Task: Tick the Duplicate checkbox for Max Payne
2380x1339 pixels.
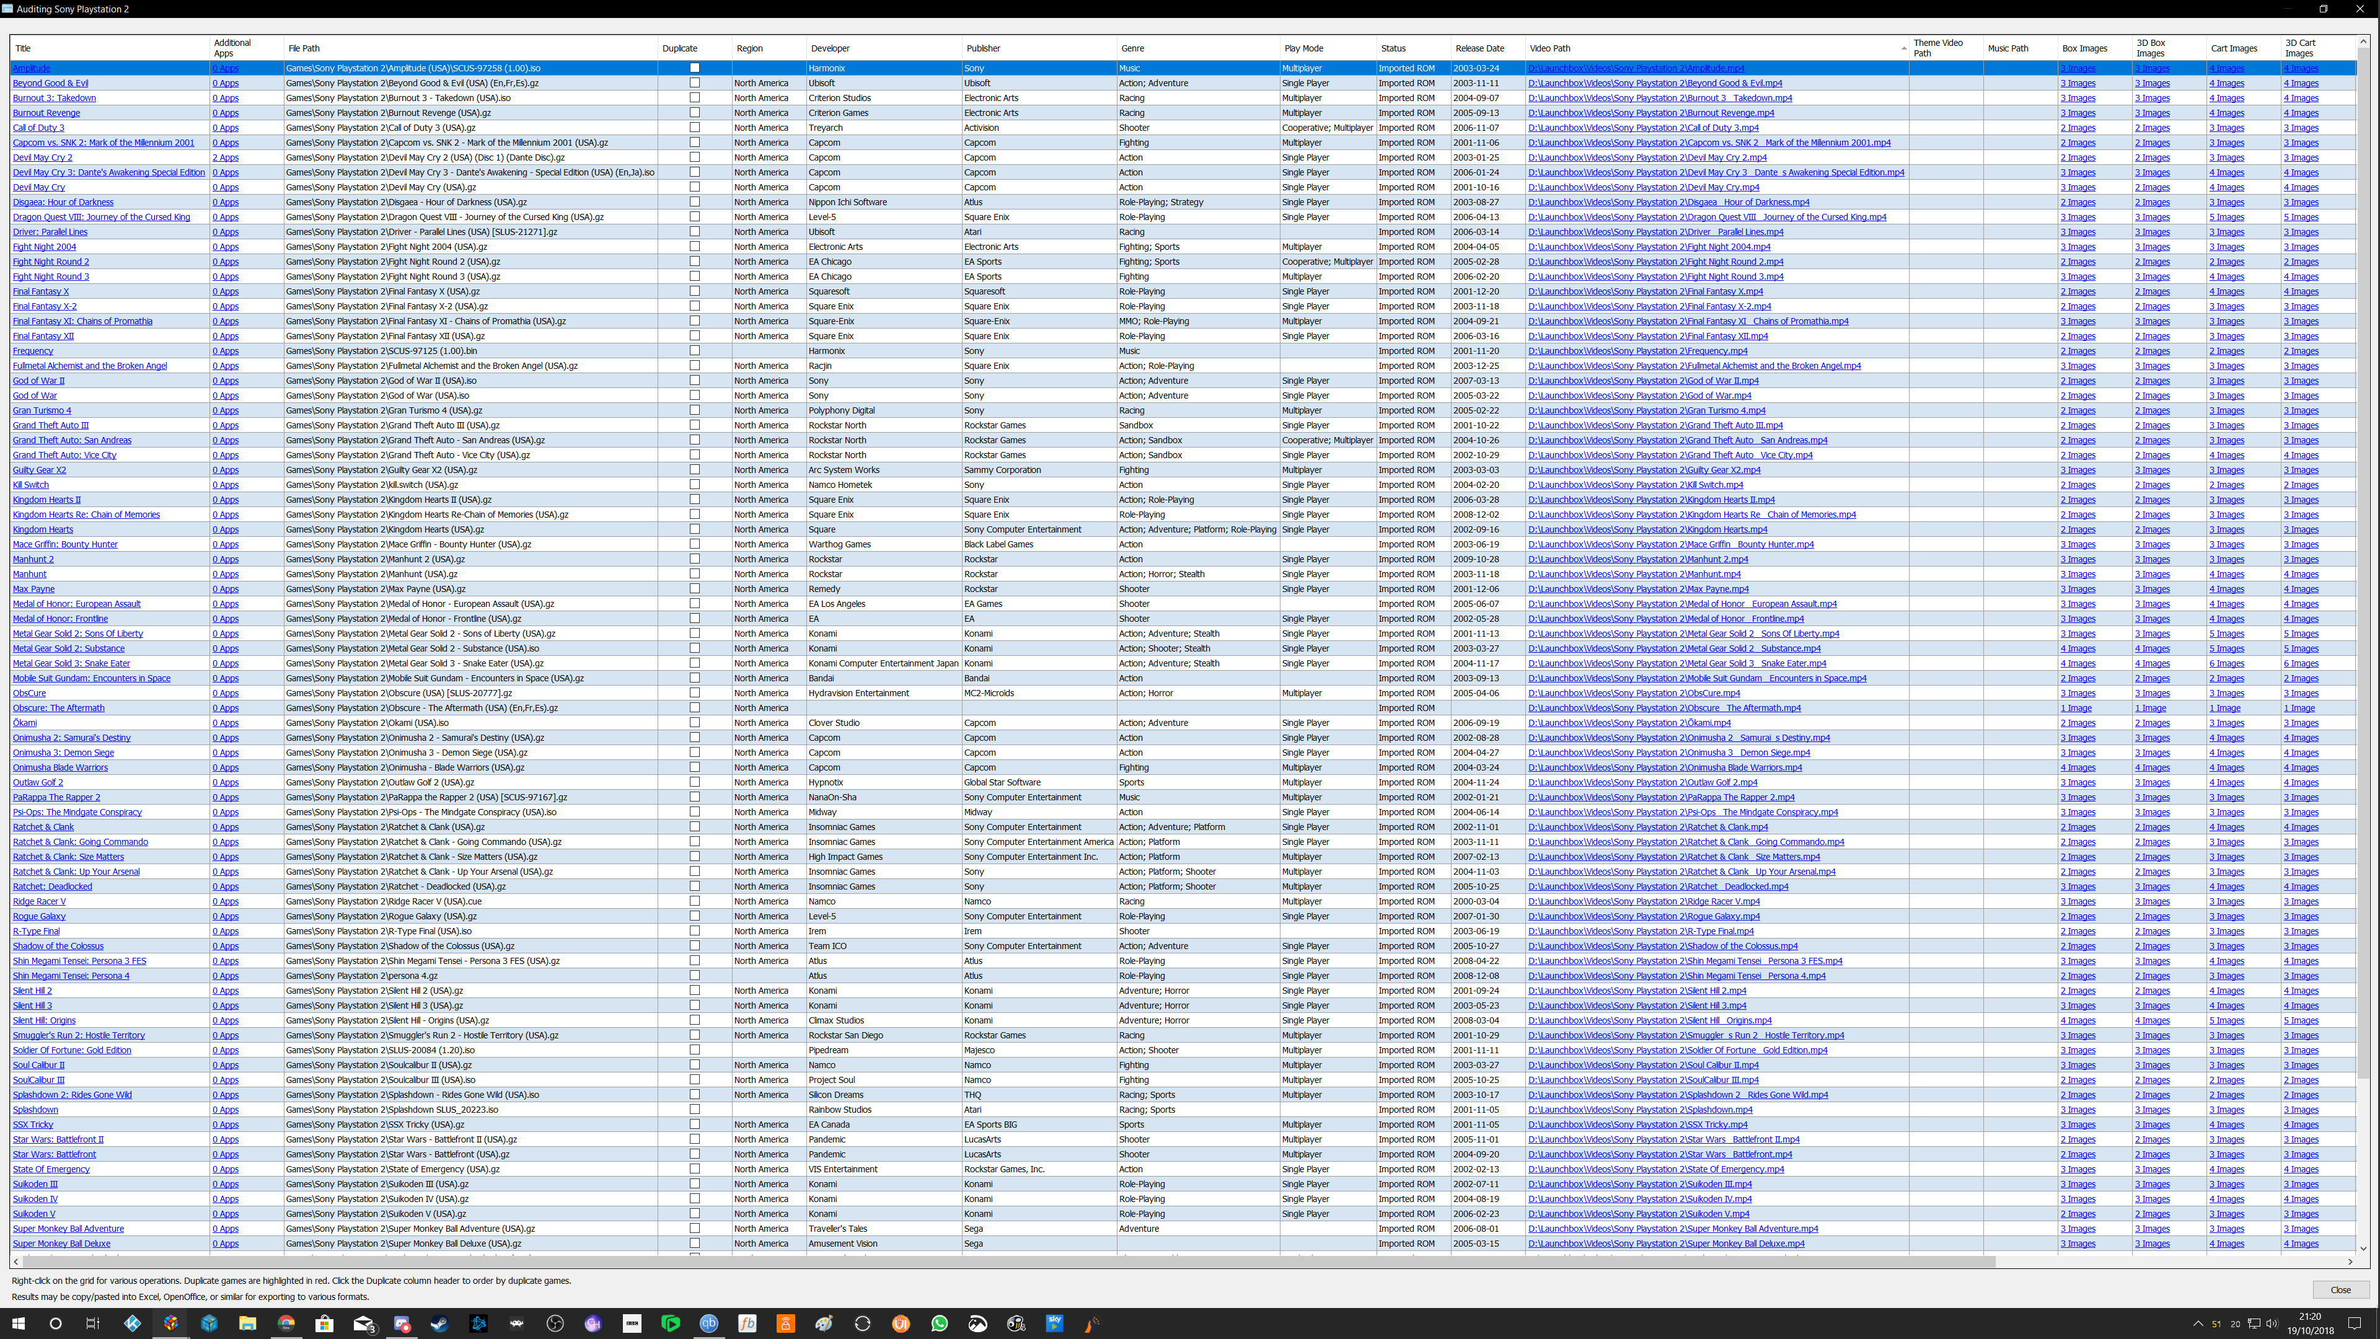Action: pyautogui.click(x=695, y=589)
